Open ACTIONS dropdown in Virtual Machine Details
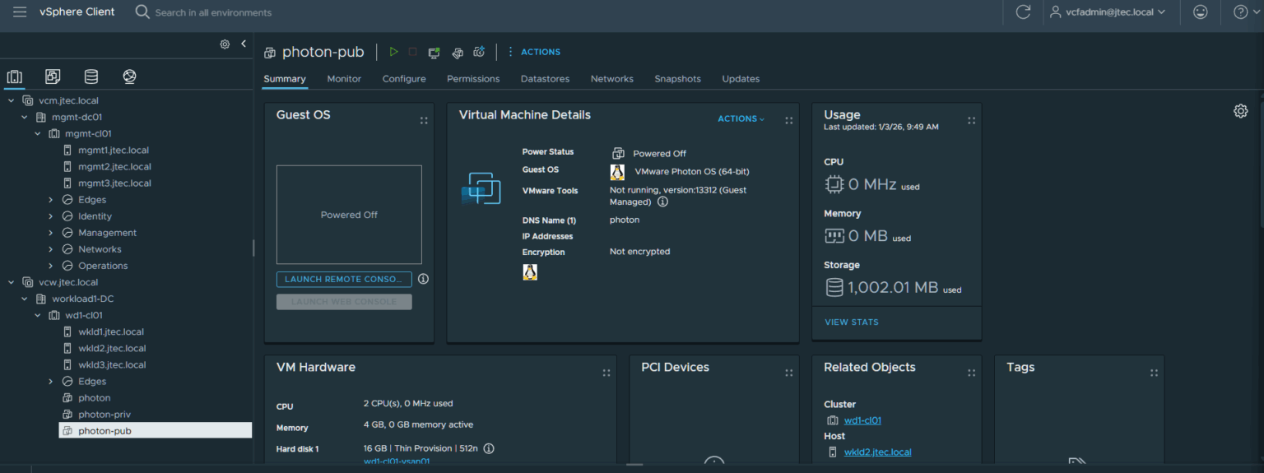 coord(741,118)
